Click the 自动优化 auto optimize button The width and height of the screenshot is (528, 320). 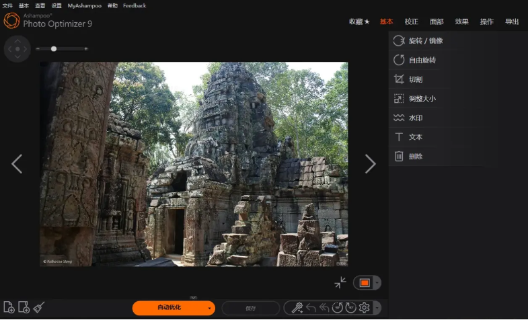click(169, 308)
